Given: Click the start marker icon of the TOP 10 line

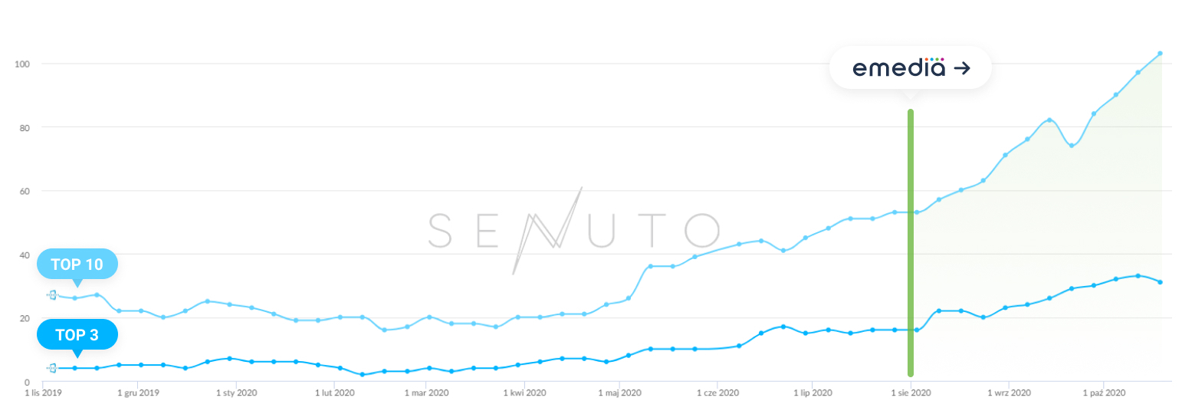Looking at the screenshot, I should click(x=52, y=294).
